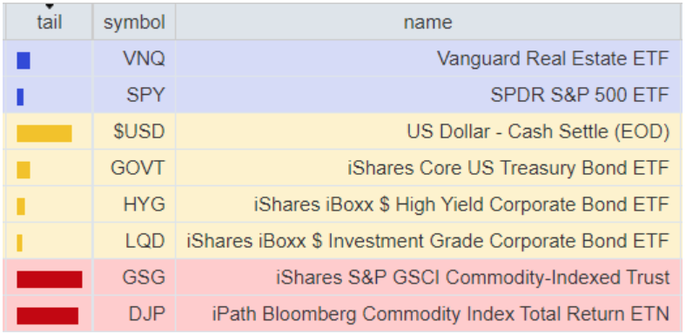Sort by the name column header

[x=428, y=22]
